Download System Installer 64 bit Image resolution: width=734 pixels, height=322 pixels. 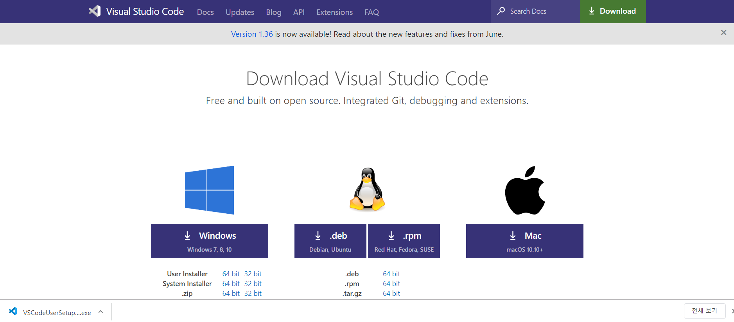(x=231, y=284)
